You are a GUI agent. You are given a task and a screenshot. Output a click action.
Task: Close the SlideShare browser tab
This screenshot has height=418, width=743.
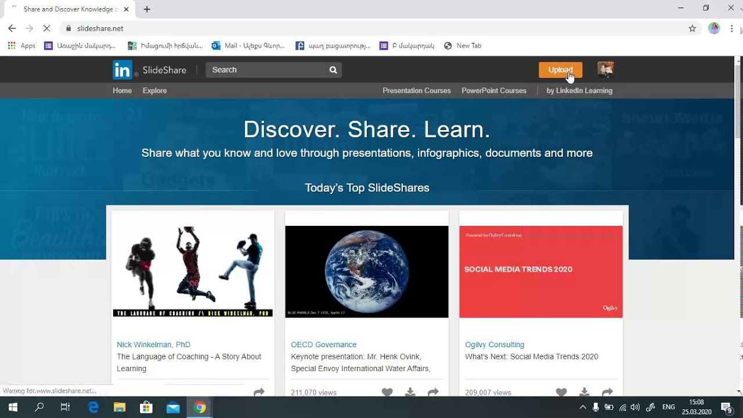[x=127, y=9]
